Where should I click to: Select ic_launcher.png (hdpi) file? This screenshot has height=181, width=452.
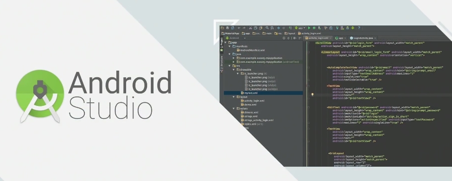click(261, 77)
